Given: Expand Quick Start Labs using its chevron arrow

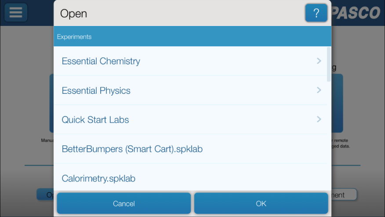Looking at the screenshot, I should [x=319, y=119].
